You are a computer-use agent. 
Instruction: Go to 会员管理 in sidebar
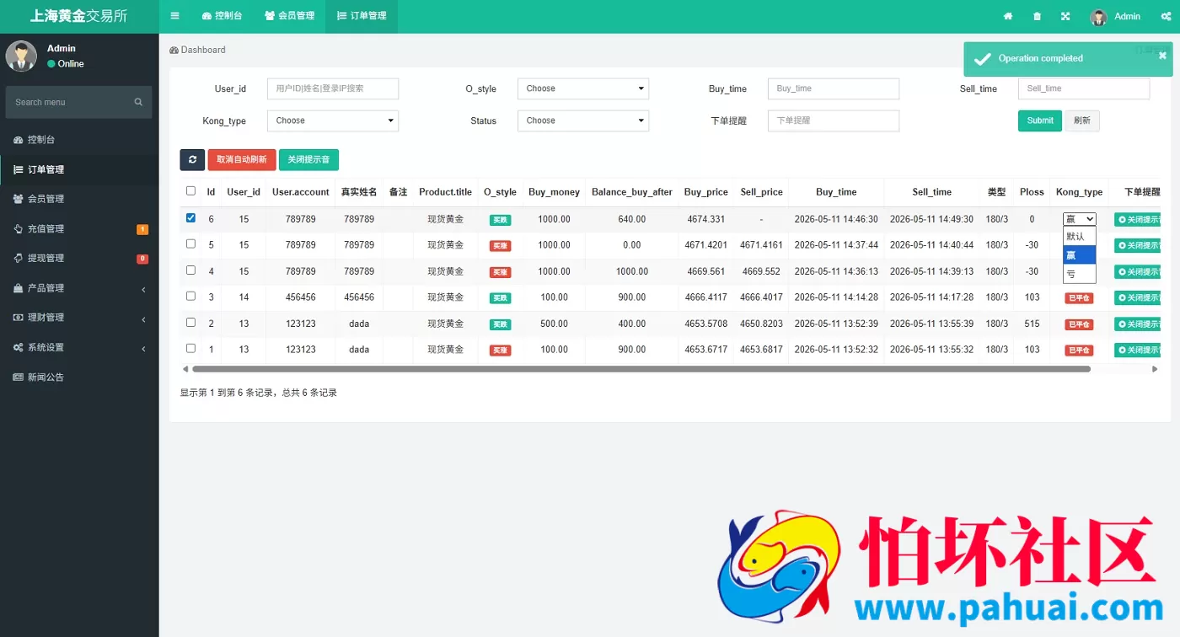click(79, 199)
